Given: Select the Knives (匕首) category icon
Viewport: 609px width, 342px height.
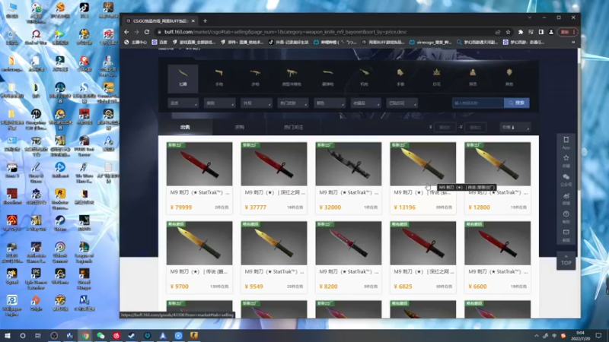Looking at the screenshot, I should (183, 78).
